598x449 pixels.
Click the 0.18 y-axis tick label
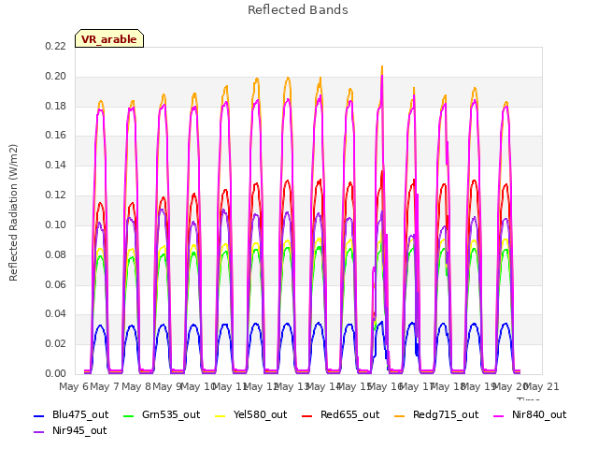tap(56, 106)
